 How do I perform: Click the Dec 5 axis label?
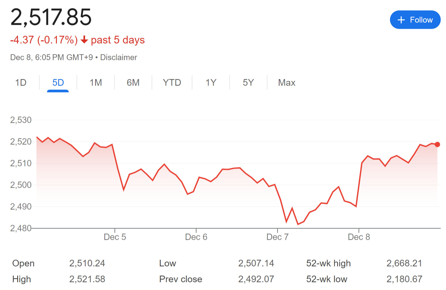coord(115,237)
